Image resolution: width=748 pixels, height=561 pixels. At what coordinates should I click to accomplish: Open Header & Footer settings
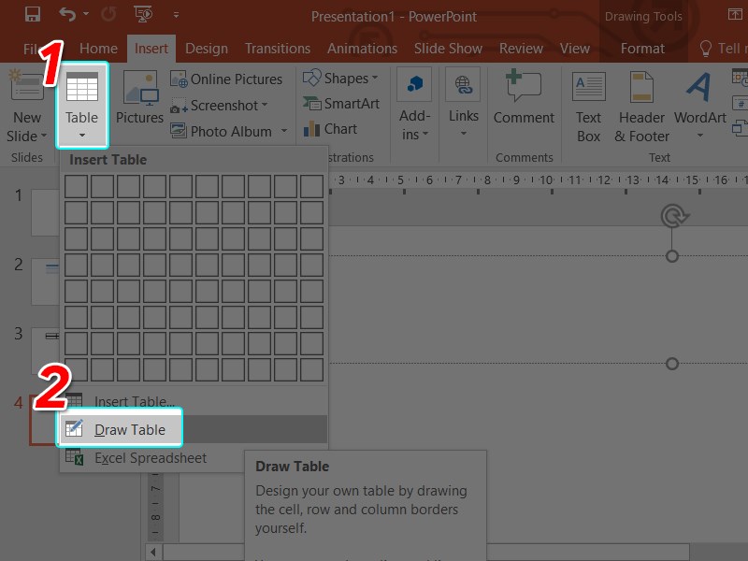point(641,104)
